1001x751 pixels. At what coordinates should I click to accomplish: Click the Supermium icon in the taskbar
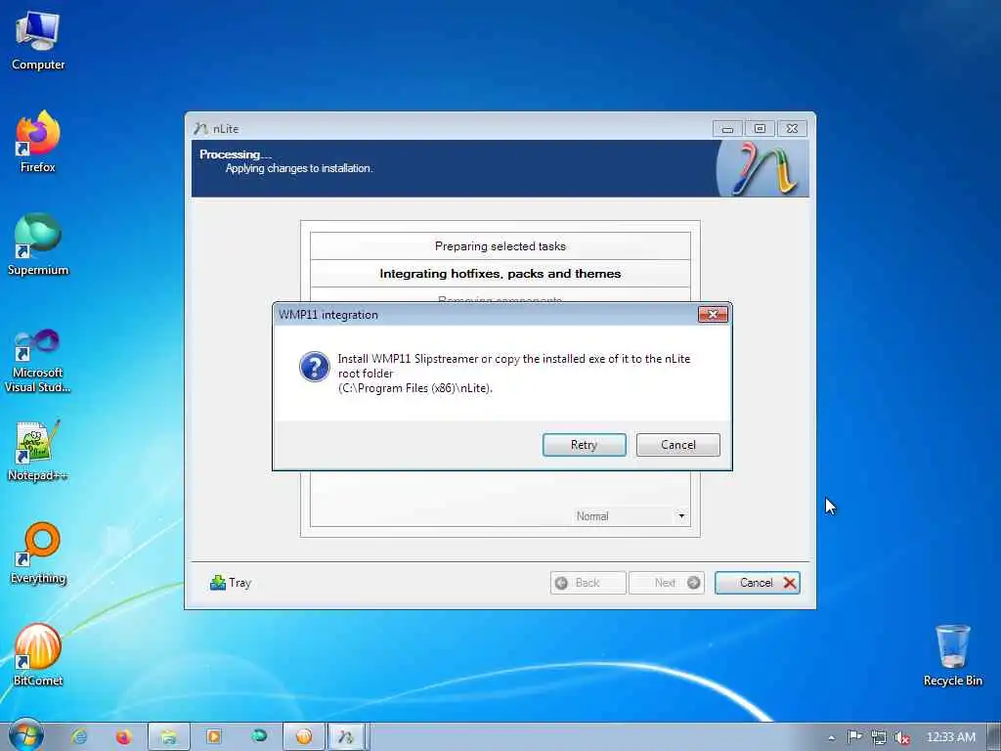(259, 737)
